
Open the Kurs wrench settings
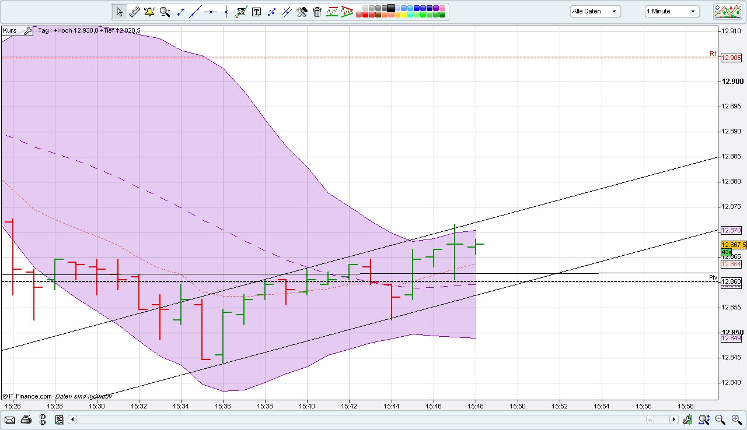pos(27,30)
